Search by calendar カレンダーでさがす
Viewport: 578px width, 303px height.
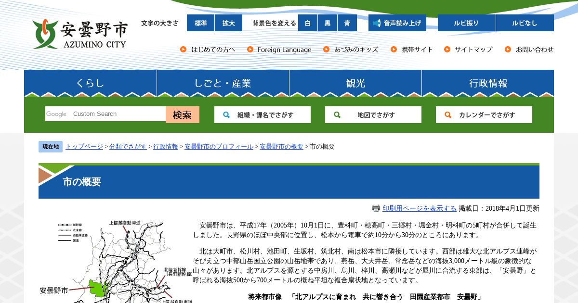coord(484,115)
